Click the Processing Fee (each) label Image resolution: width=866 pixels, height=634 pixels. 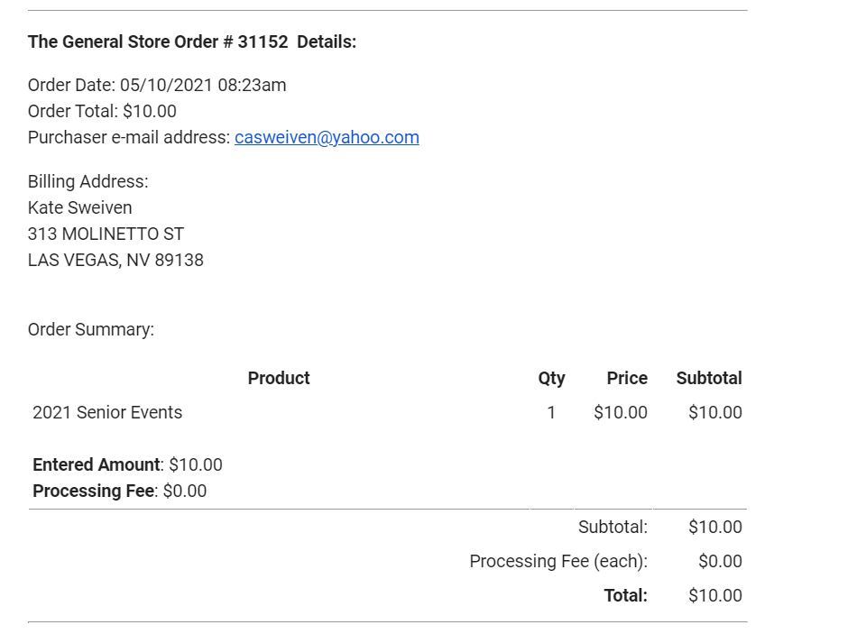558,562
